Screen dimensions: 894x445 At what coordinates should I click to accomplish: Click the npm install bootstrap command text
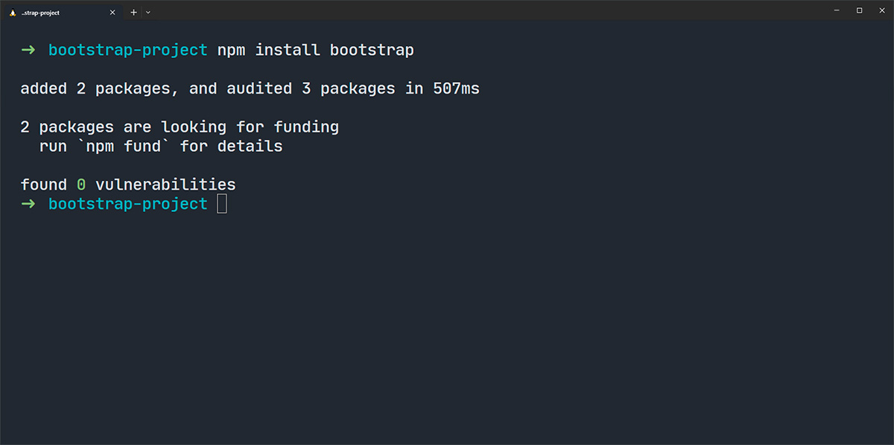coord(315,50)
